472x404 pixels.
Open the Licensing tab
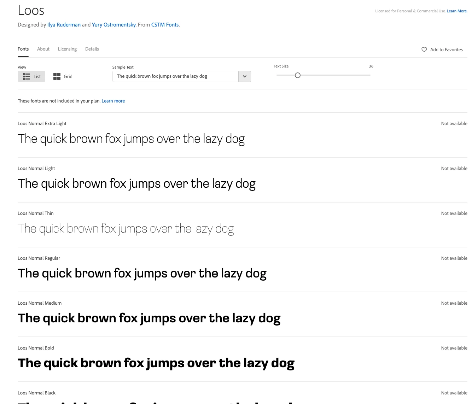(67, 49)
